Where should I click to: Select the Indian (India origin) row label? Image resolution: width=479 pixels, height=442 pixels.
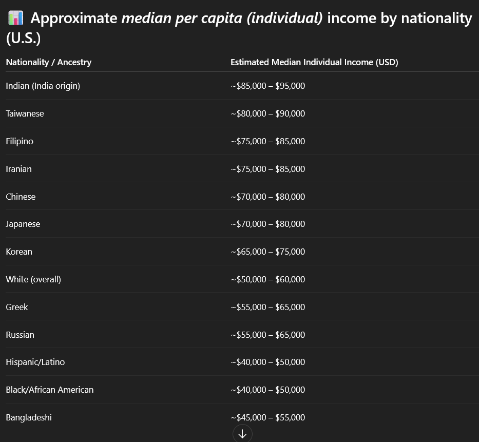43,86
